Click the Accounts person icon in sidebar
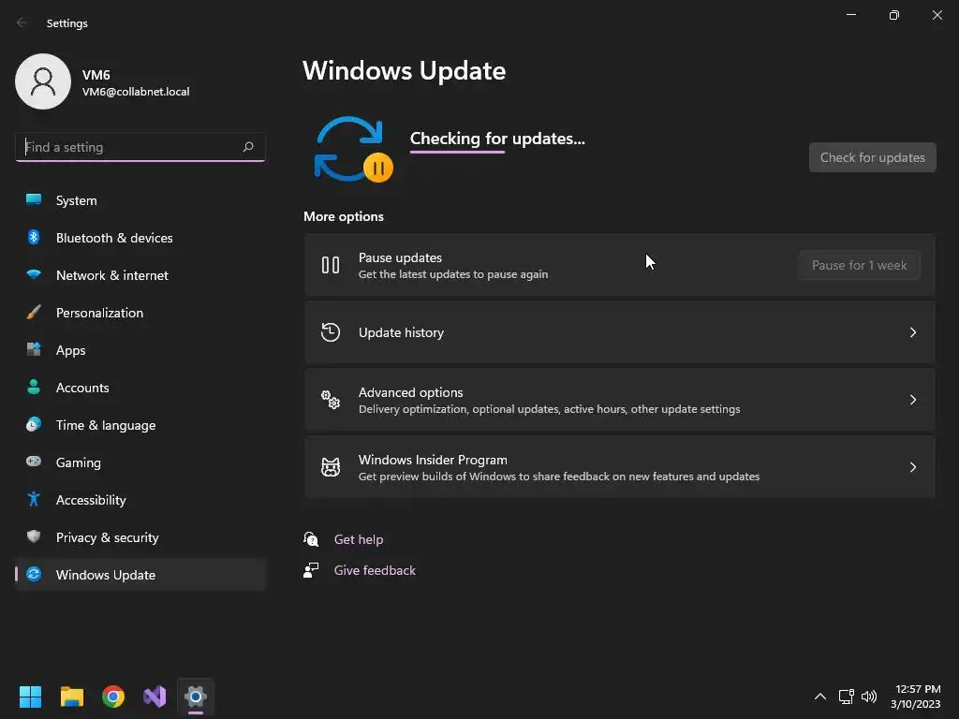The image size is (959, 719). point(34,387)
